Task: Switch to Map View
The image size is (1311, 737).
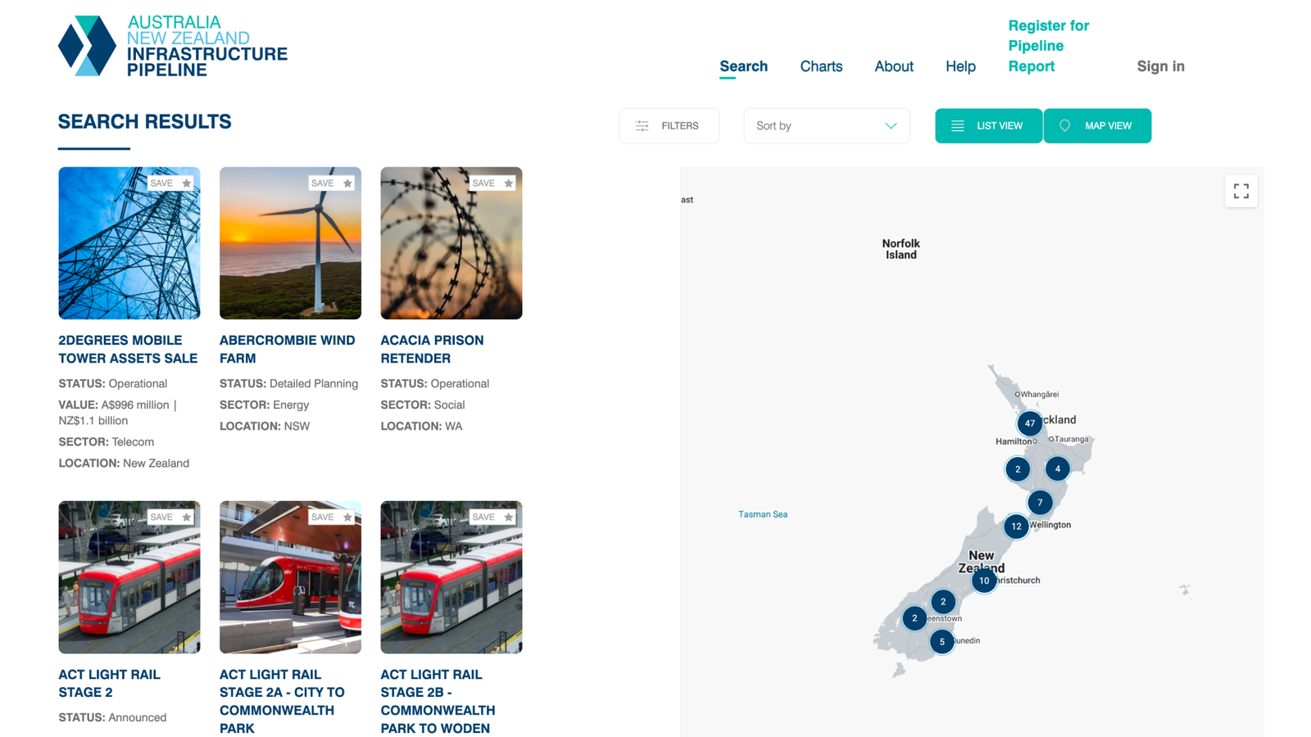Action: tap(1097, 126)
